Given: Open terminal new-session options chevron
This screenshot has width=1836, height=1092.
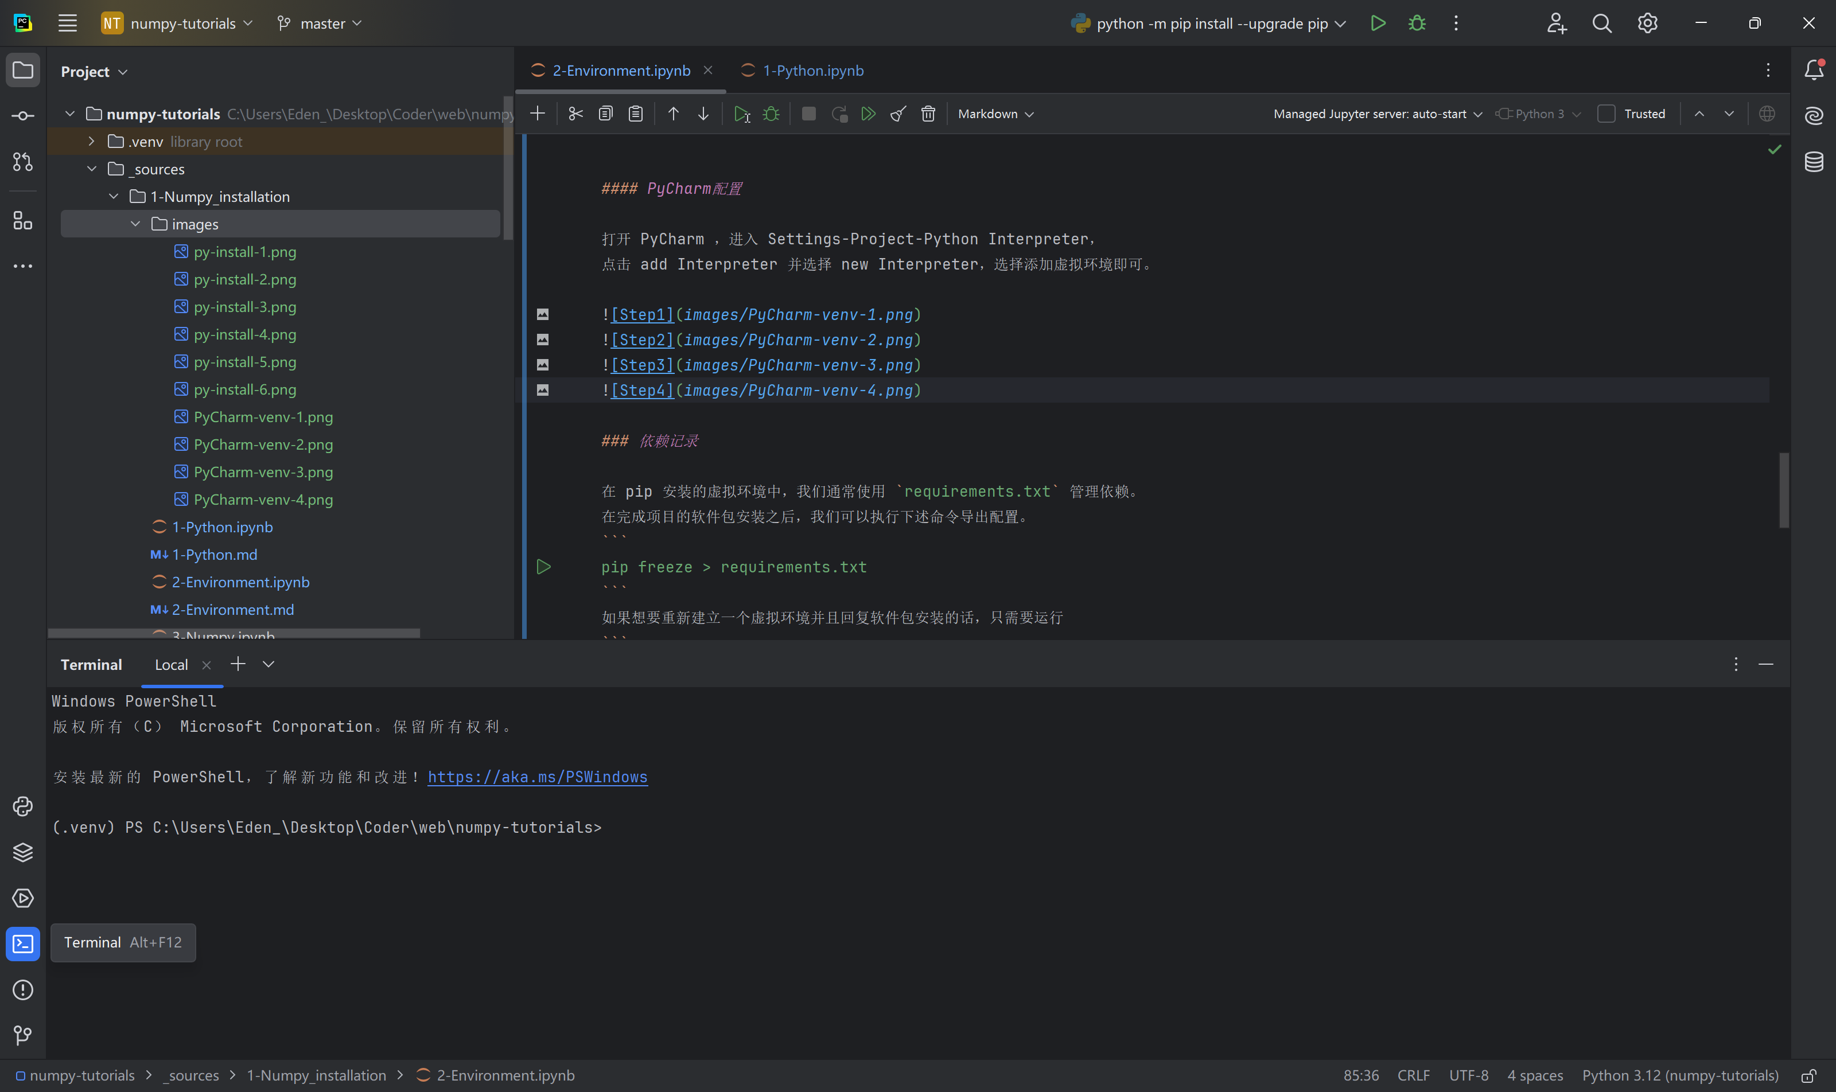Looking at the screenshot, I should pos(269,664).
